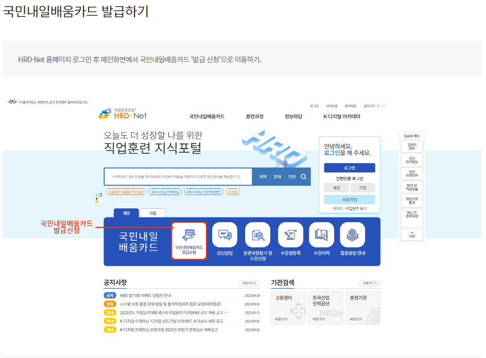
Task: Open 원격지원 top link
Action: point(351,106)
